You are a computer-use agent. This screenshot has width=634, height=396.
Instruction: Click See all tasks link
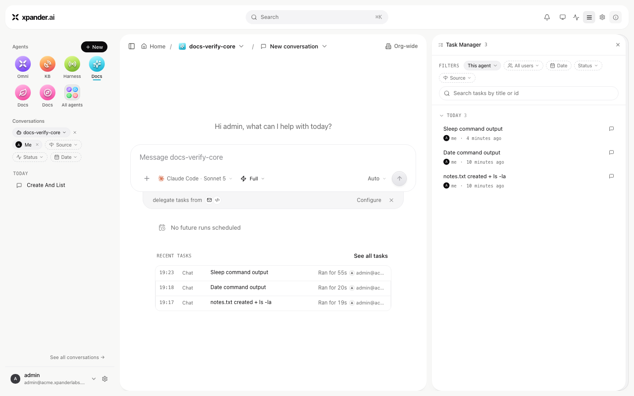click(x=371, y=256)
